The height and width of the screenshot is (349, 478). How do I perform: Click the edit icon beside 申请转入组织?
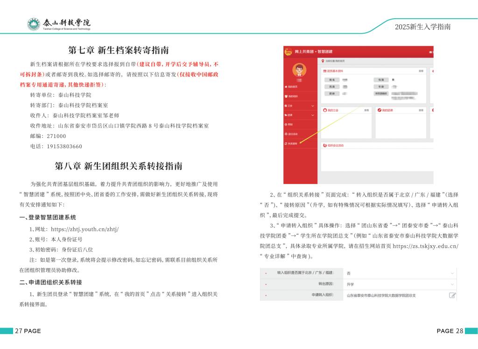point(452,295)
